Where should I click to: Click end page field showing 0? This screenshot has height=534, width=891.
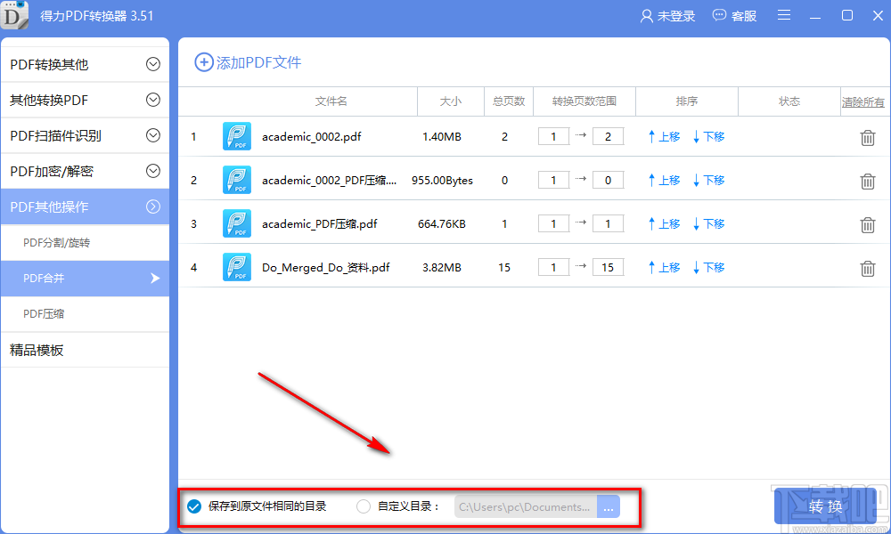(x=608, y=180)
